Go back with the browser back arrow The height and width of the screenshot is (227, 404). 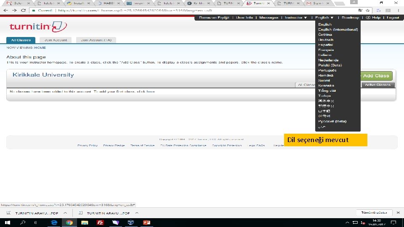(x=5, y=11)
